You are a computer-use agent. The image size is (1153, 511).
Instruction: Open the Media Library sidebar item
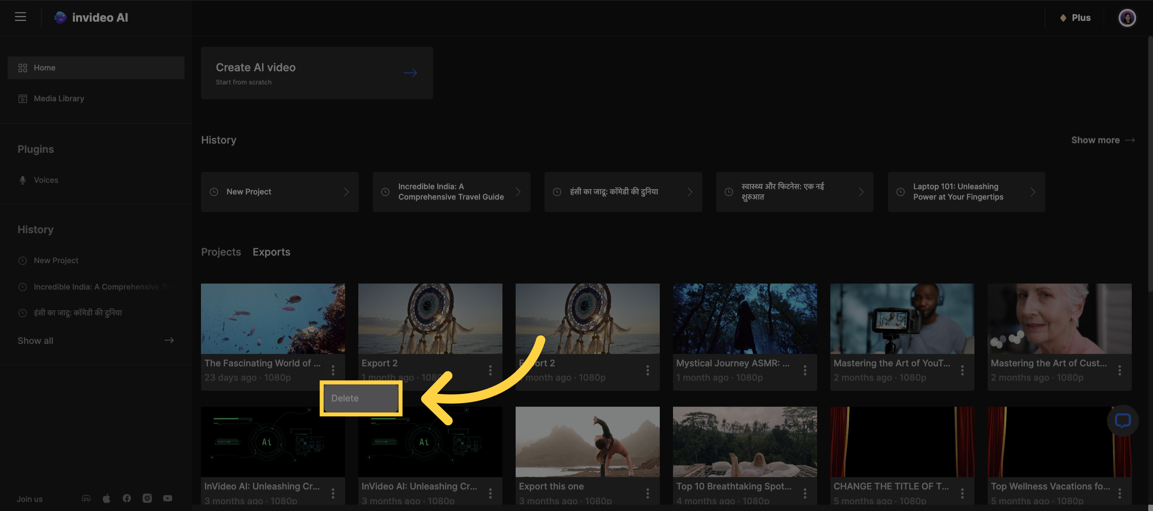(58, 98)
